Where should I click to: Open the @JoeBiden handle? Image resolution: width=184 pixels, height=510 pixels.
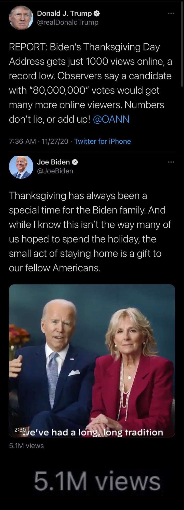[55, 171]
